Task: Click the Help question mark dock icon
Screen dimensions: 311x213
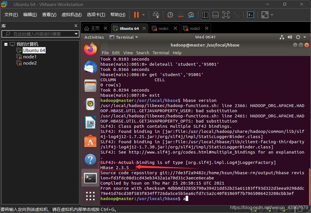Action: (x=90, y=160)
